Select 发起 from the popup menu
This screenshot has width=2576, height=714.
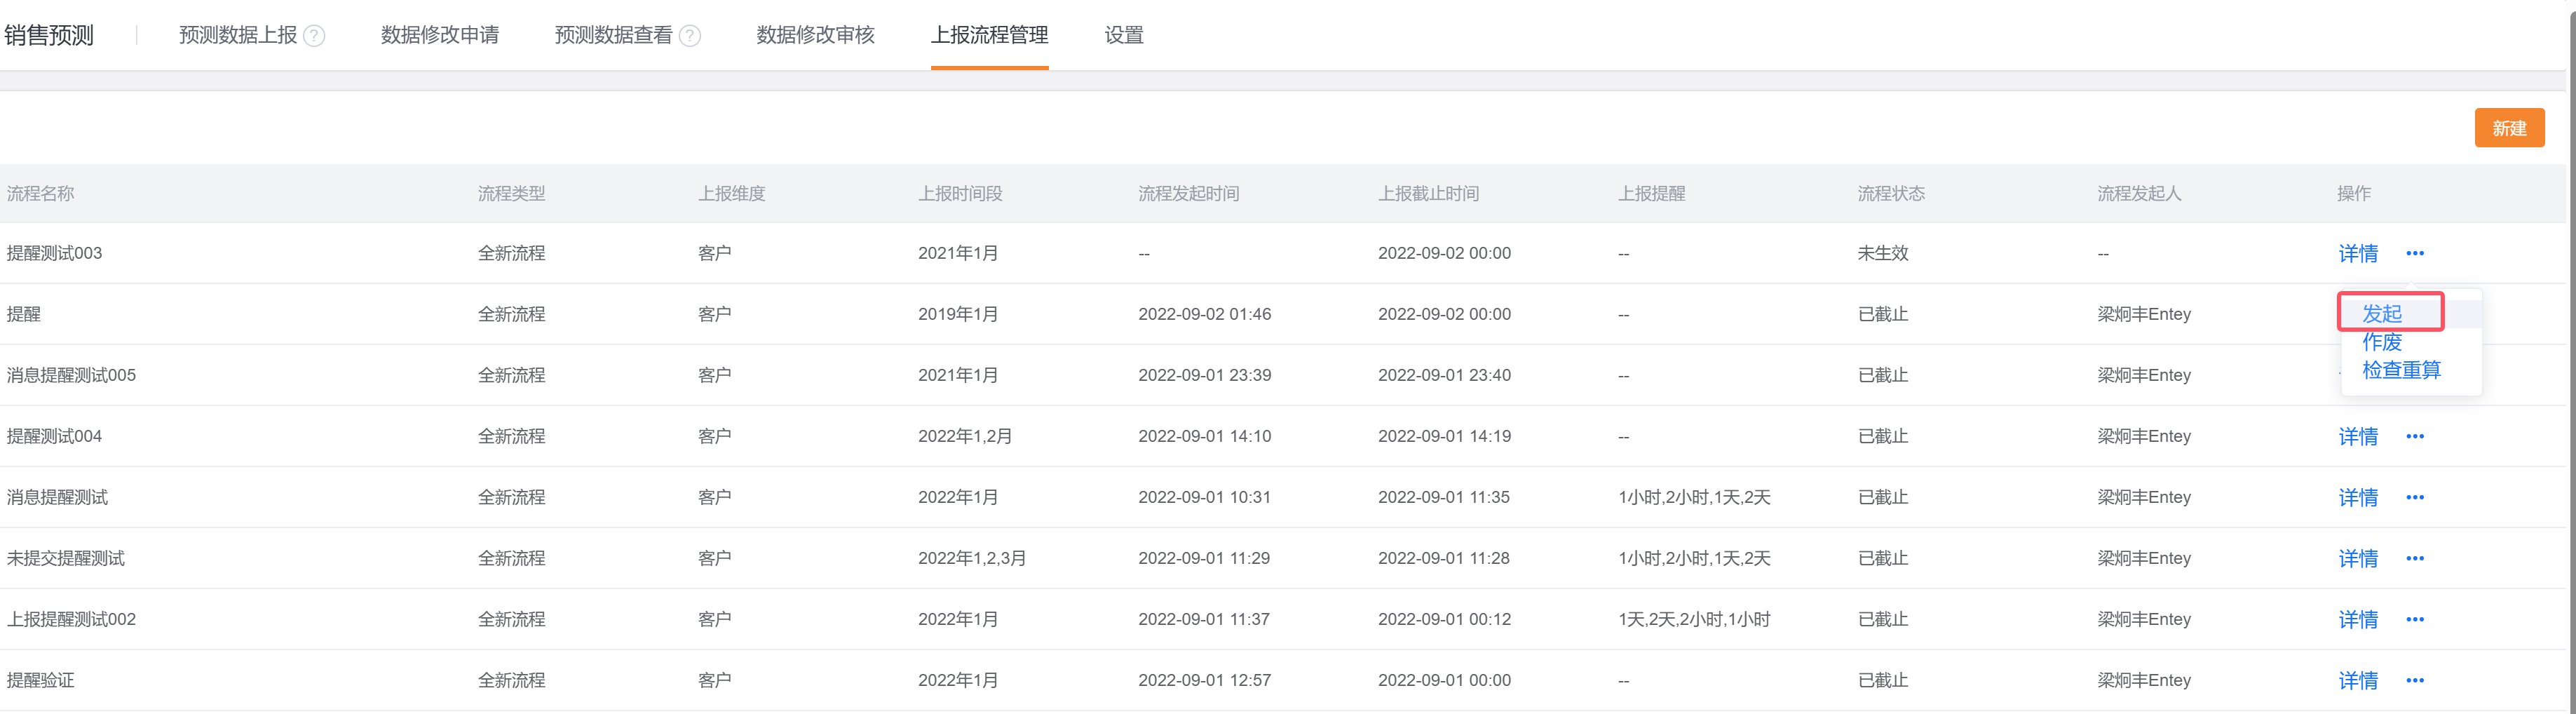2382,313
